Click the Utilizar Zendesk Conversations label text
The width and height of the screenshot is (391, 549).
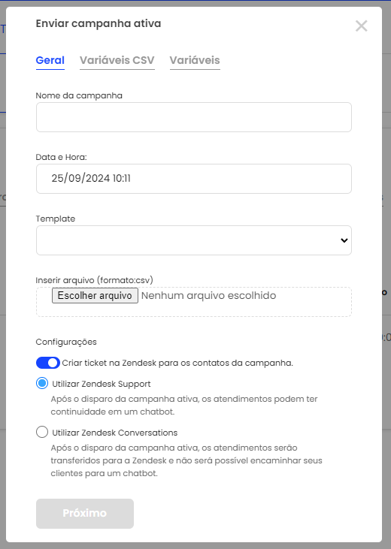pos(115,433)
